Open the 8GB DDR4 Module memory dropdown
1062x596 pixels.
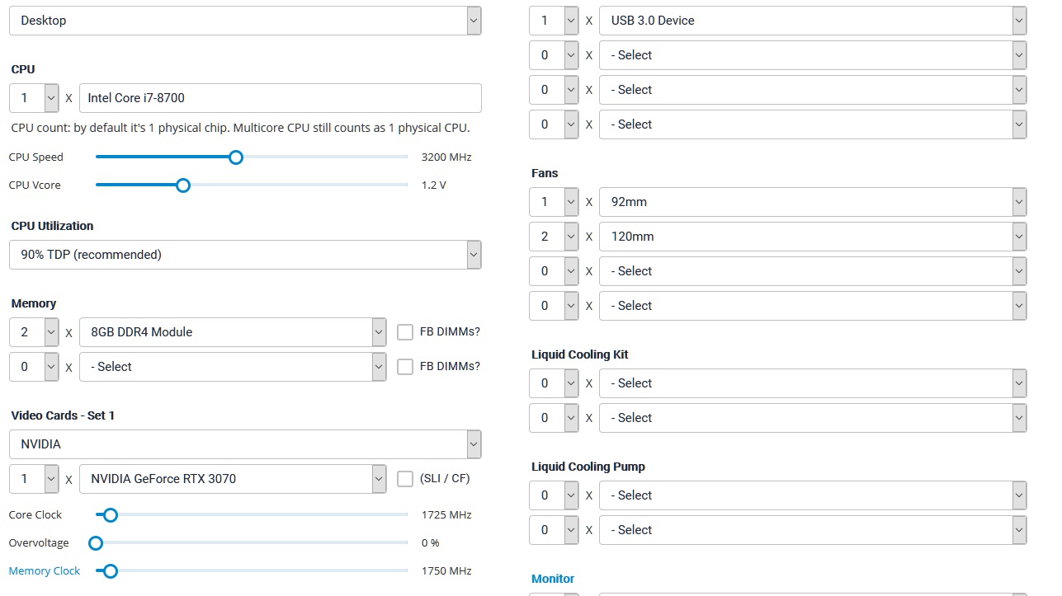pos(233,332)
